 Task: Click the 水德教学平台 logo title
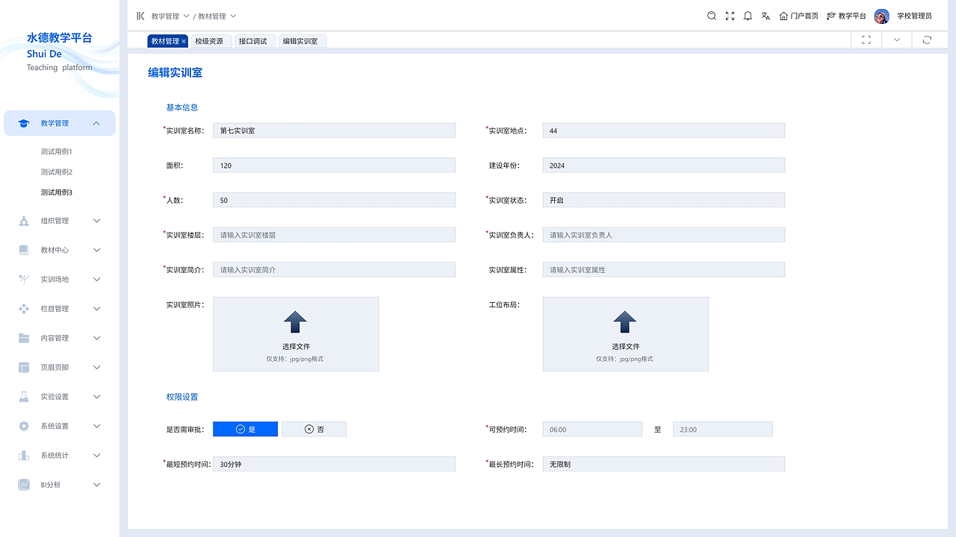tap(60, 38)
